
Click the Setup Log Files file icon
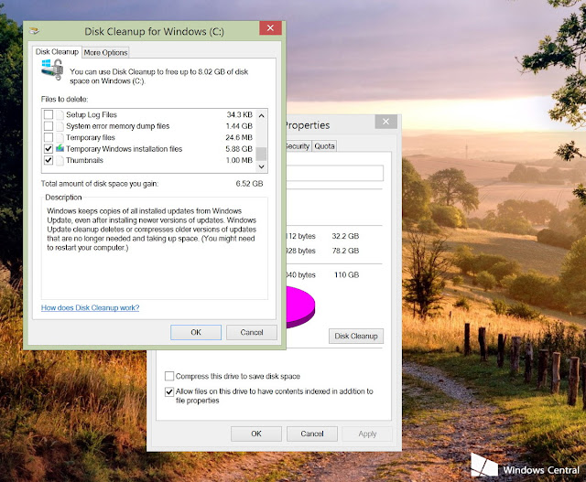tap(60, 114)
